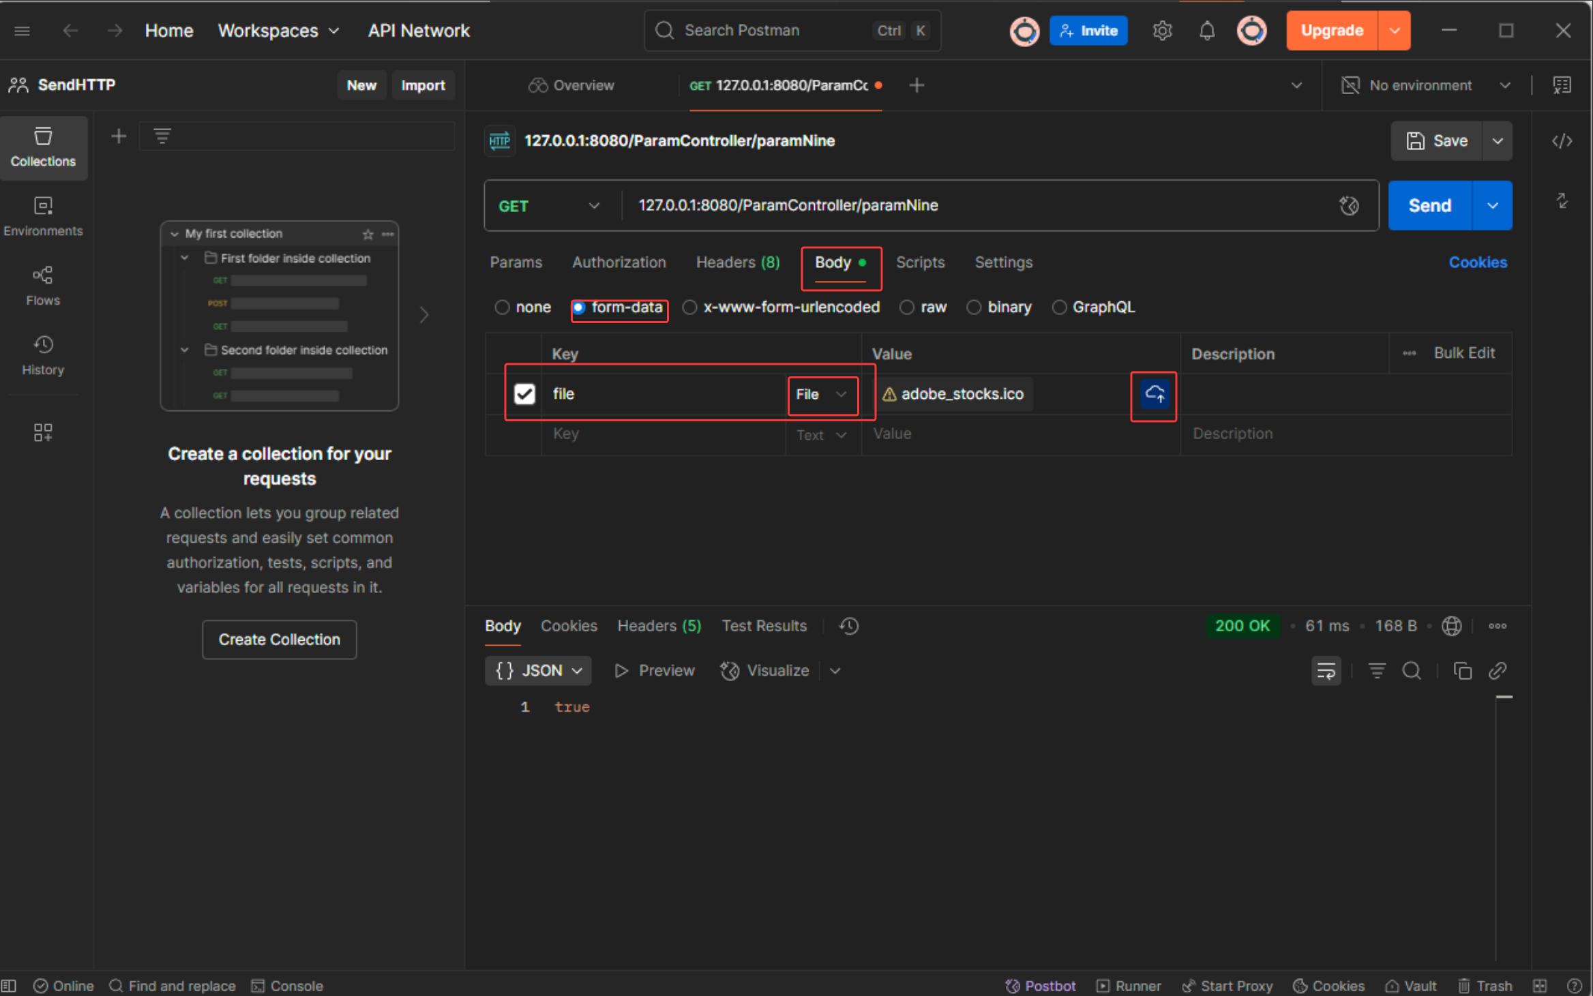The height and width of the screenshot is (996, 1593).
Task: Open the Workspaces dropdown
Action: tap(278, 31)
